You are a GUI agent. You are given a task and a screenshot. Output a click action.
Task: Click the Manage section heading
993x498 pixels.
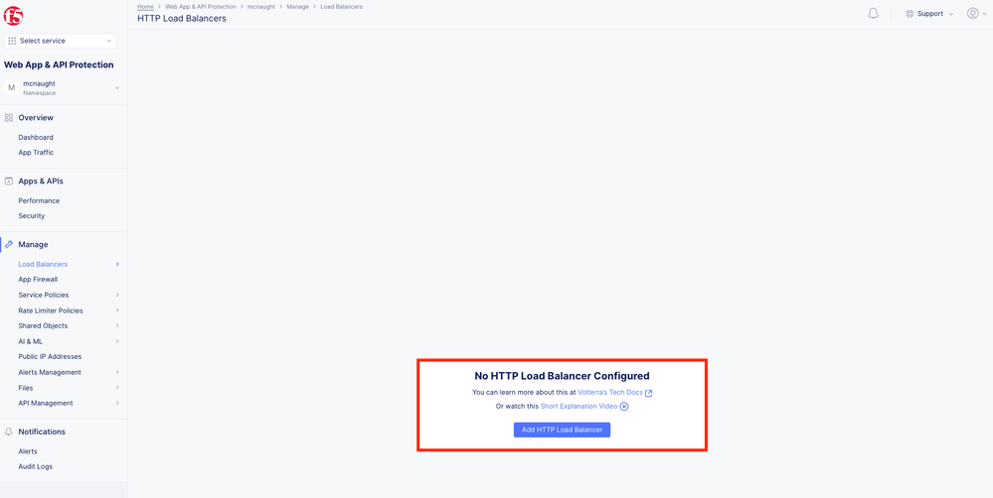(33, 245)
